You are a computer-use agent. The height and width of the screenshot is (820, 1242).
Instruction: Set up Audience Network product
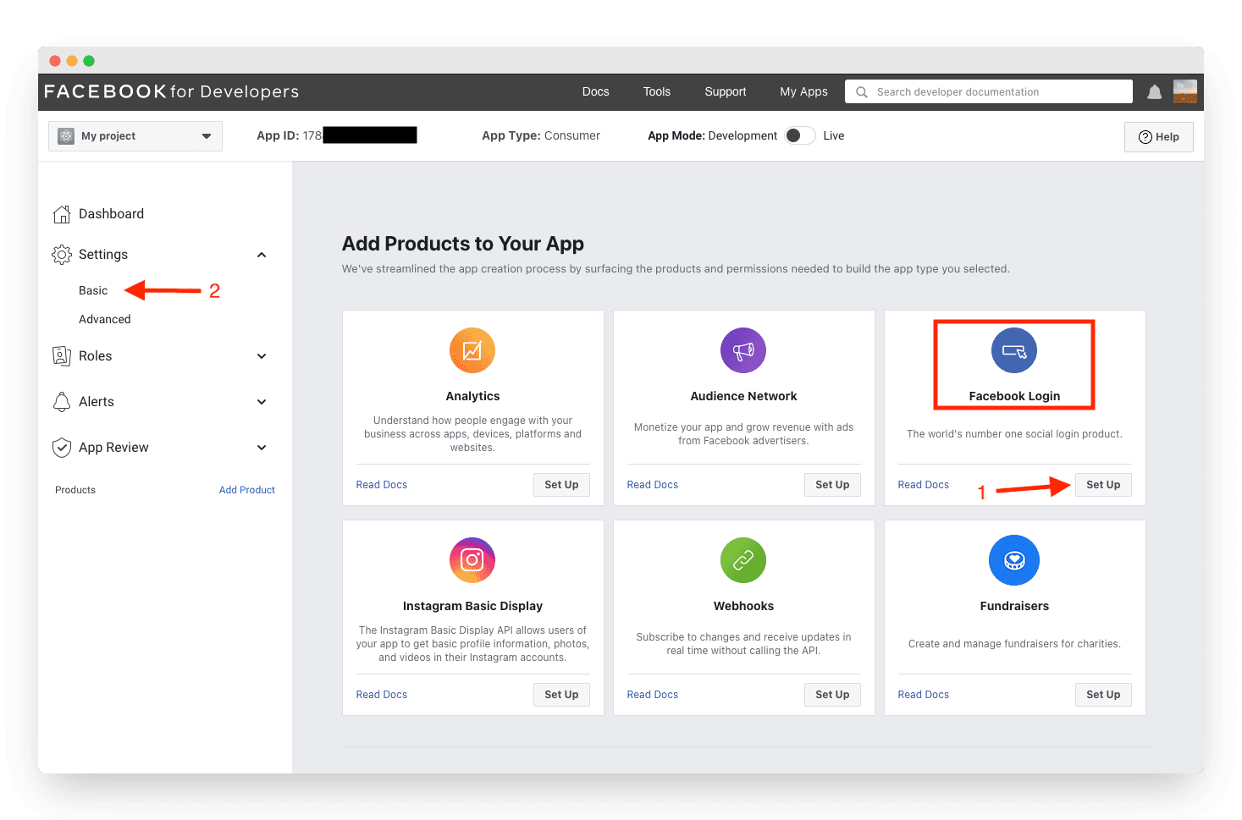(832, 485)
